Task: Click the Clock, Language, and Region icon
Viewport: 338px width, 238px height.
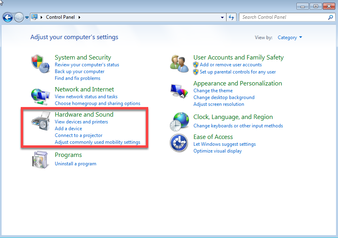Action: point(179,121)
